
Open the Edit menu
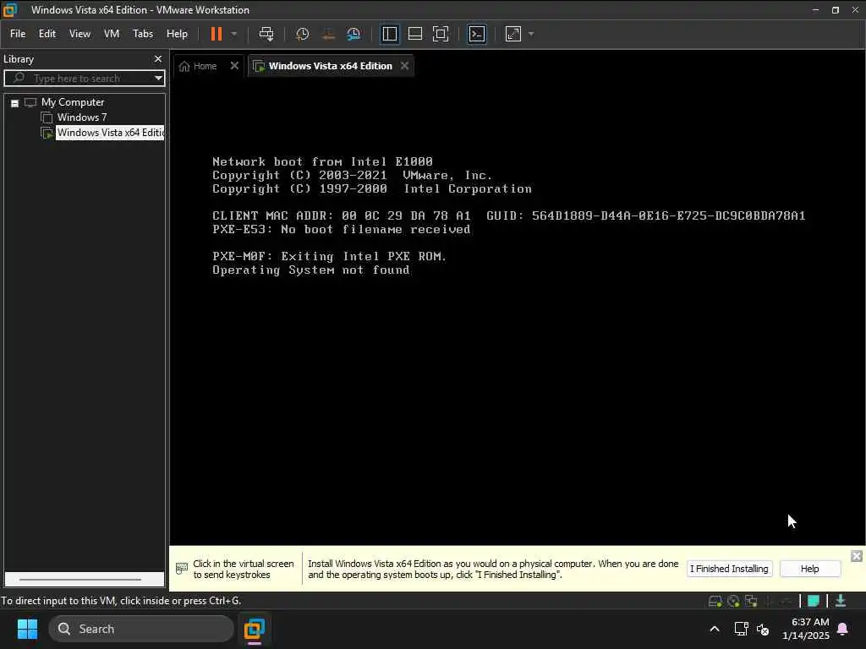click(47, 34)
